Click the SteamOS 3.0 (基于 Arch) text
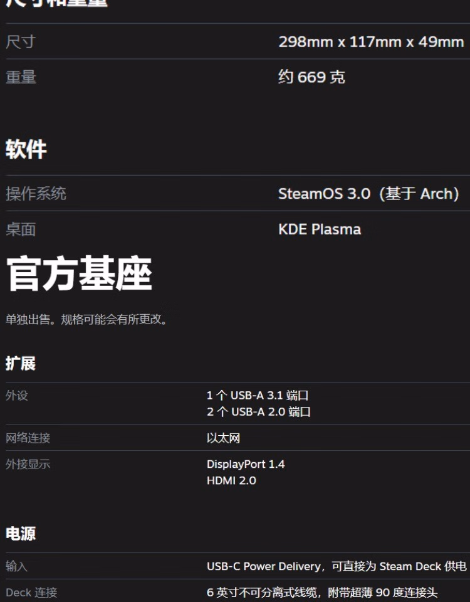 368,194
